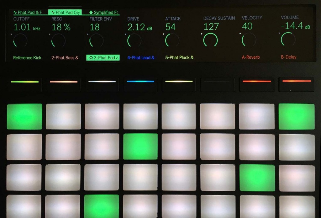Click the DRIVE knob dial icon
This screenshot has width=321, height=218.
point(134,40)
